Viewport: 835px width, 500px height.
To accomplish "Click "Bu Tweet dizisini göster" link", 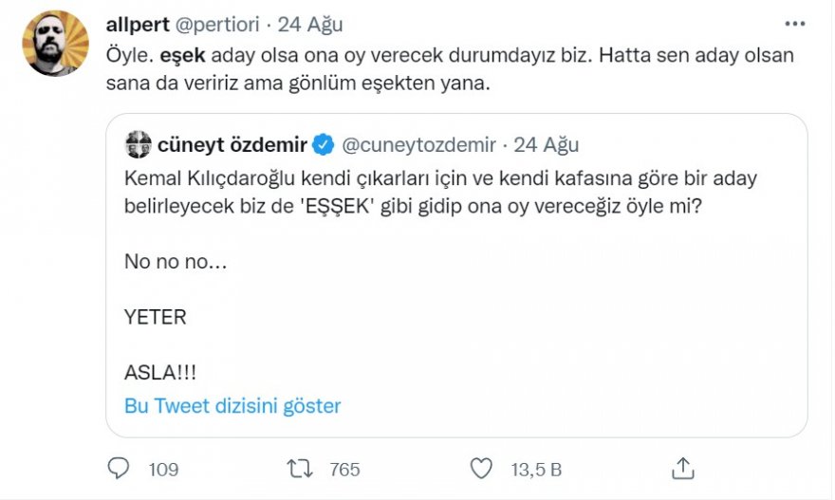I will click(x=232, y=406).
